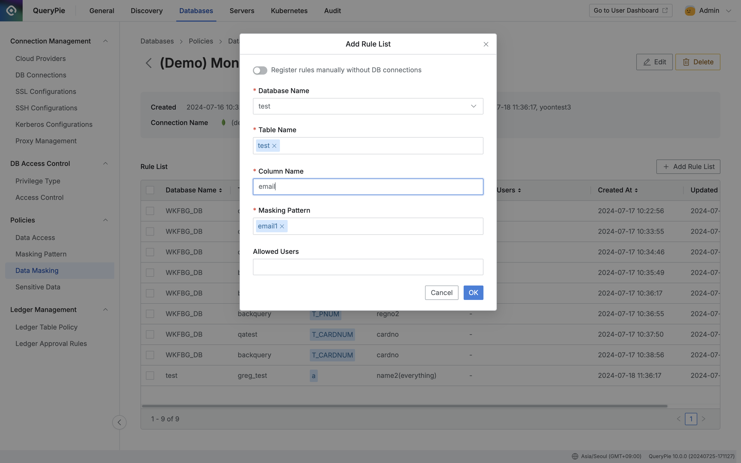Remove the test table name tag
Screen dimensions: 741x463
coord(275,145)
